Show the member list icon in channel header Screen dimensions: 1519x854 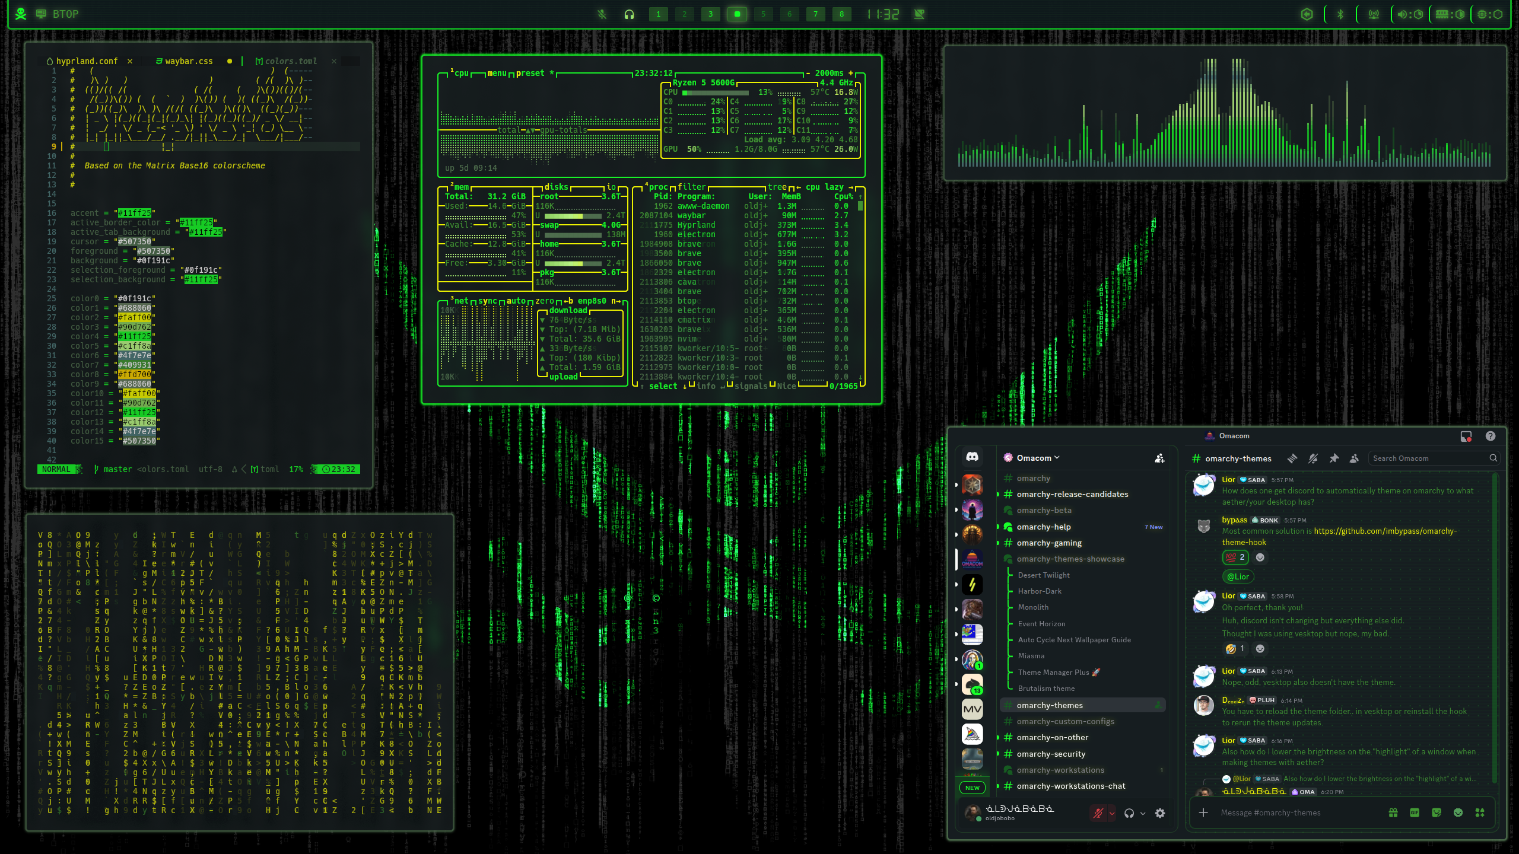pyautogui.click(x=1354, y=457)
